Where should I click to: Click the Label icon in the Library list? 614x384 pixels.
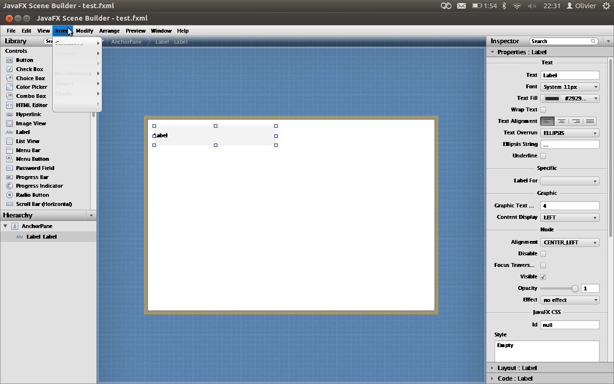10,132
